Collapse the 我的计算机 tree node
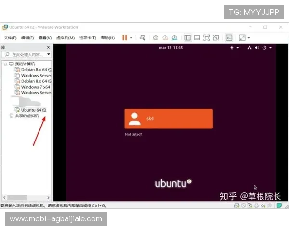 click(x=5, y=64)
